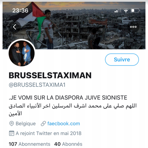Open the round profile avatar photo
The width and height of the screenshot is (148, 148).
(22, 53)
